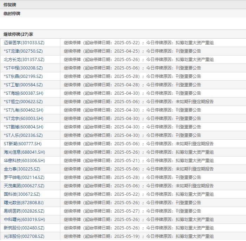Select the suspension details for *ST鹏博
Screen dimensions: 246x241
click(x=132, y=127)
